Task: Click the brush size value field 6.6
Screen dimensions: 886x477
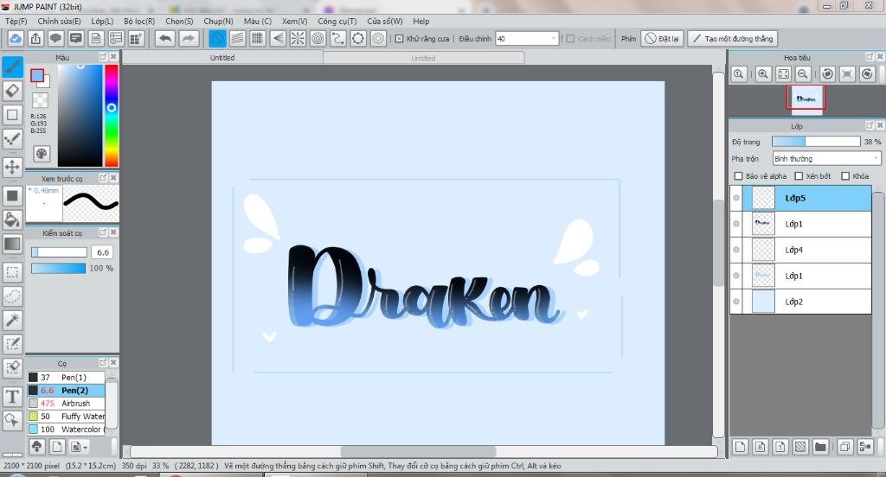Action: (102, 252)
